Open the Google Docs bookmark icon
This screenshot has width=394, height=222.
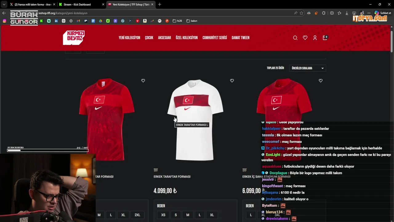pyautogui.click(x=93, y=21)
